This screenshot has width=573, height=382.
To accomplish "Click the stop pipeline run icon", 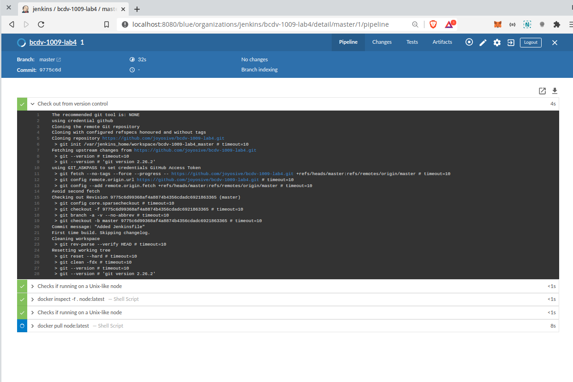I will (469, 42).
